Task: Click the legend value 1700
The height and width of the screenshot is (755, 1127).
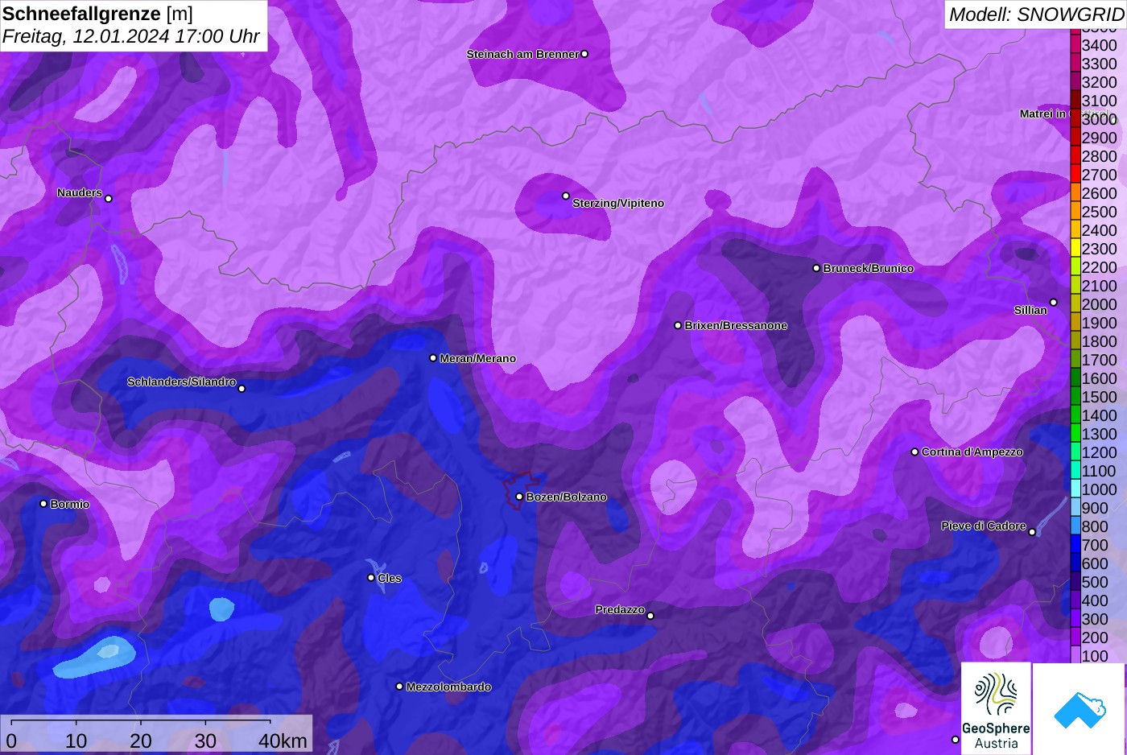Action: tap(1100, 360)
